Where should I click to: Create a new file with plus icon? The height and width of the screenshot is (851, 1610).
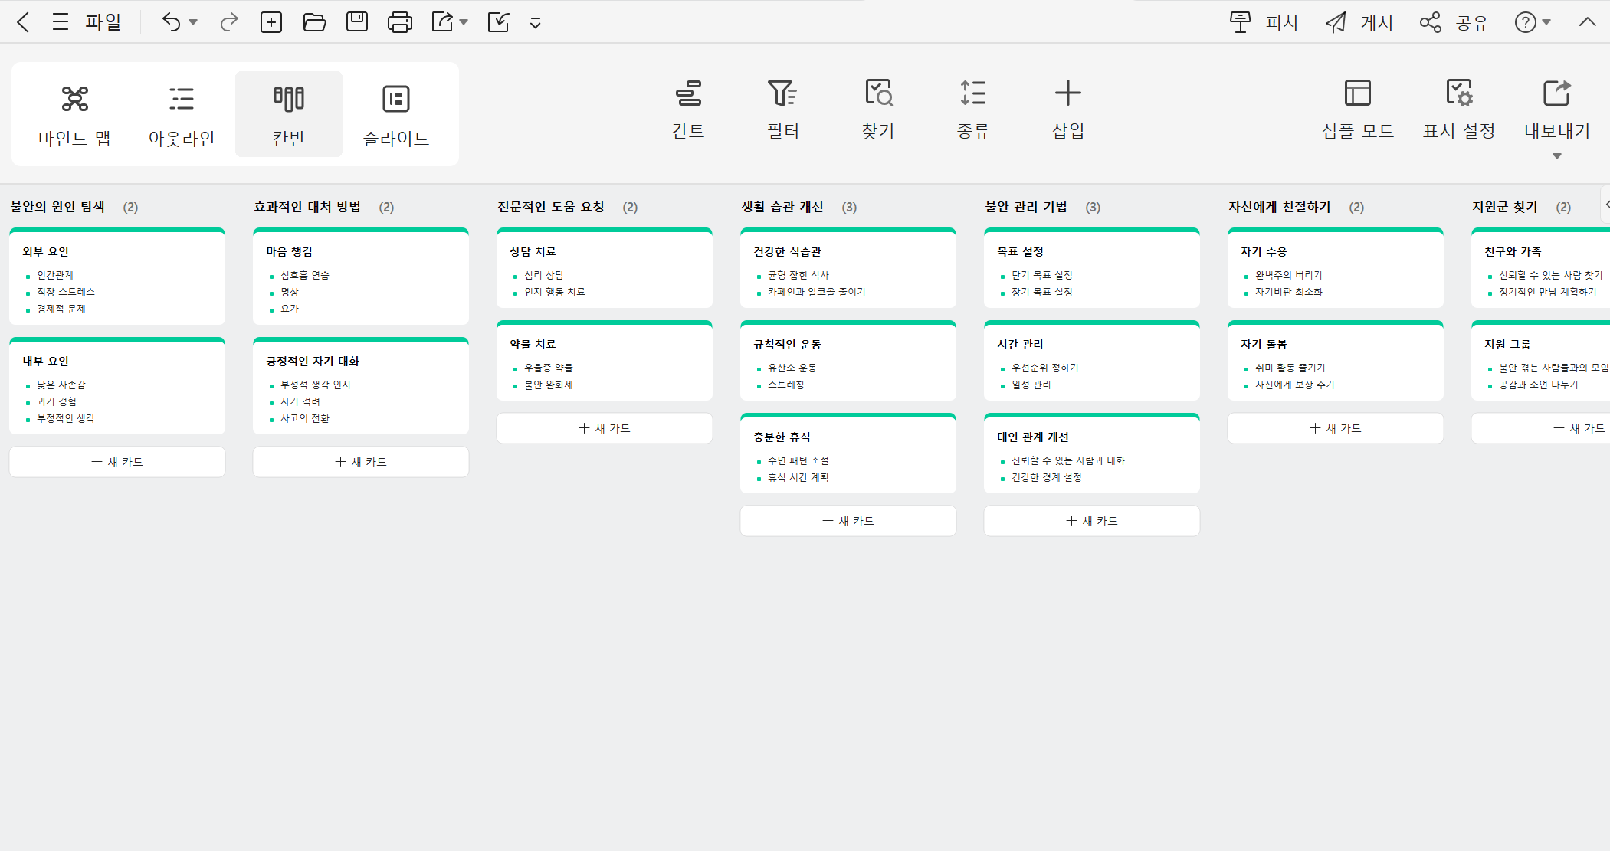271,22
